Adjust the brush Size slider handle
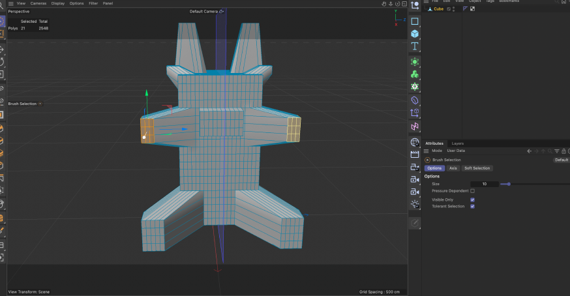Screen dimensions: 570x296 coord(509,184)
